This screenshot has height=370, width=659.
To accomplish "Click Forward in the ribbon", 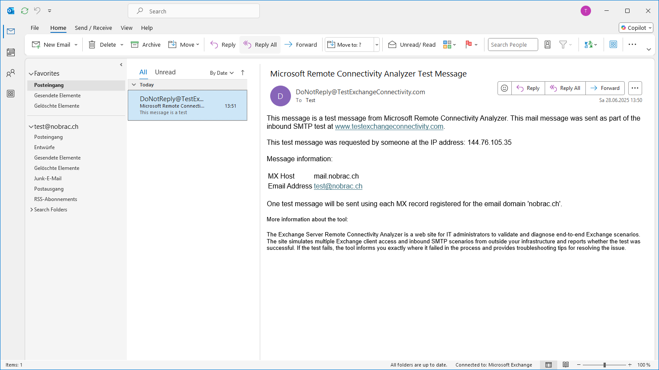I will (300, 45).
